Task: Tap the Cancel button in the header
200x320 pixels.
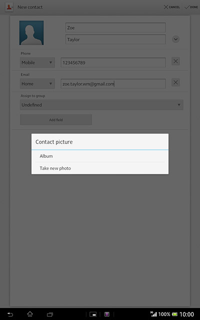Action: pyautogui.click(x=172, y=7)
